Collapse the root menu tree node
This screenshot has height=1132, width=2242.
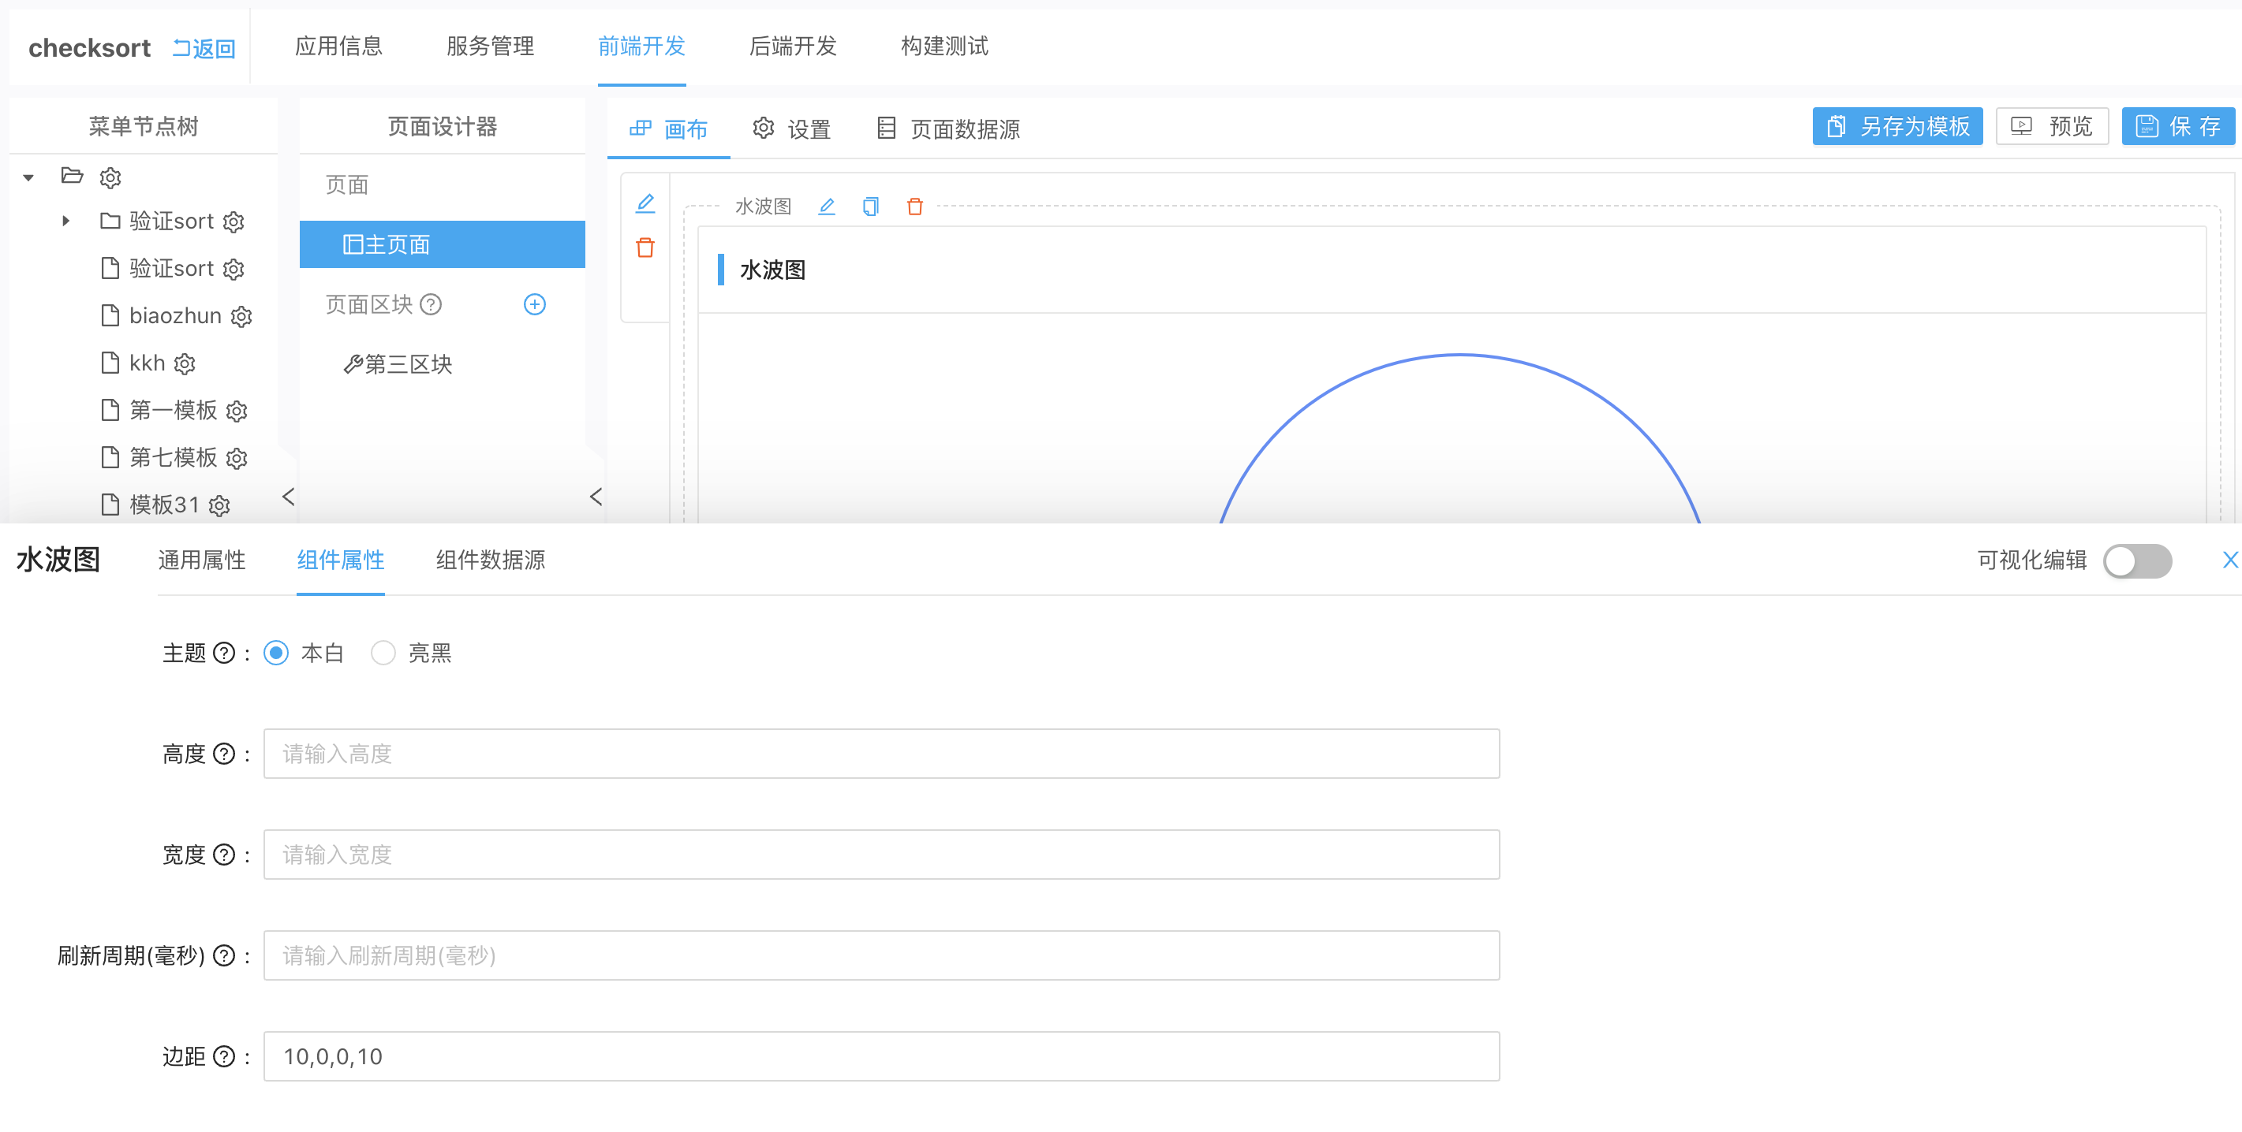pyautogui.click(x=28, y=177)
